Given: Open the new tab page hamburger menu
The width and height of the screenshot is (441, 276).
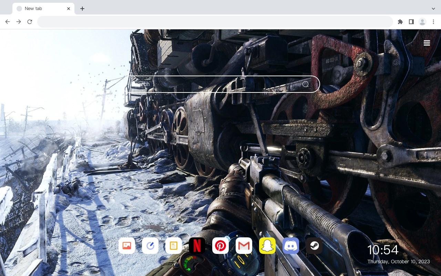Looking at the screenshot, I should click(x=427, y=43).
